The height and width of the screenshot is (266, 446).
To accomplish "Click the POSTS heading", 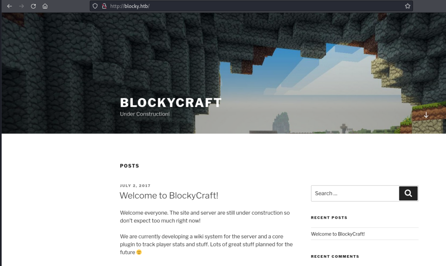I will pyautogui.click(x=129, y=166).
